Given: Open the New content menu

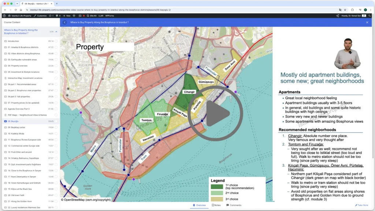Looking at the screenshot, I should point(67,16).
